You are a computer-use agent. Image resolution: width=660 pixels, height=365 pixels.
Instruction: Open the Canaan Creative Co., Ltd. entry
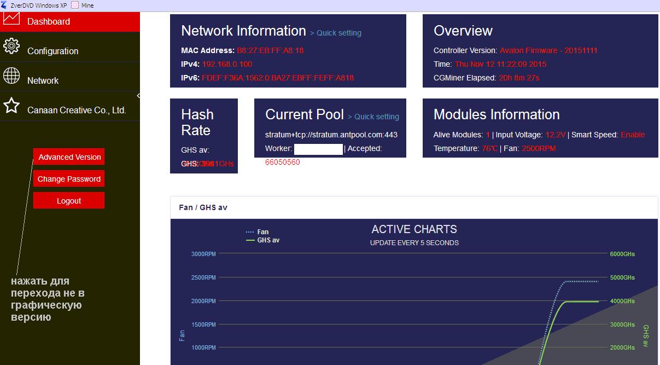pos(77,110)
